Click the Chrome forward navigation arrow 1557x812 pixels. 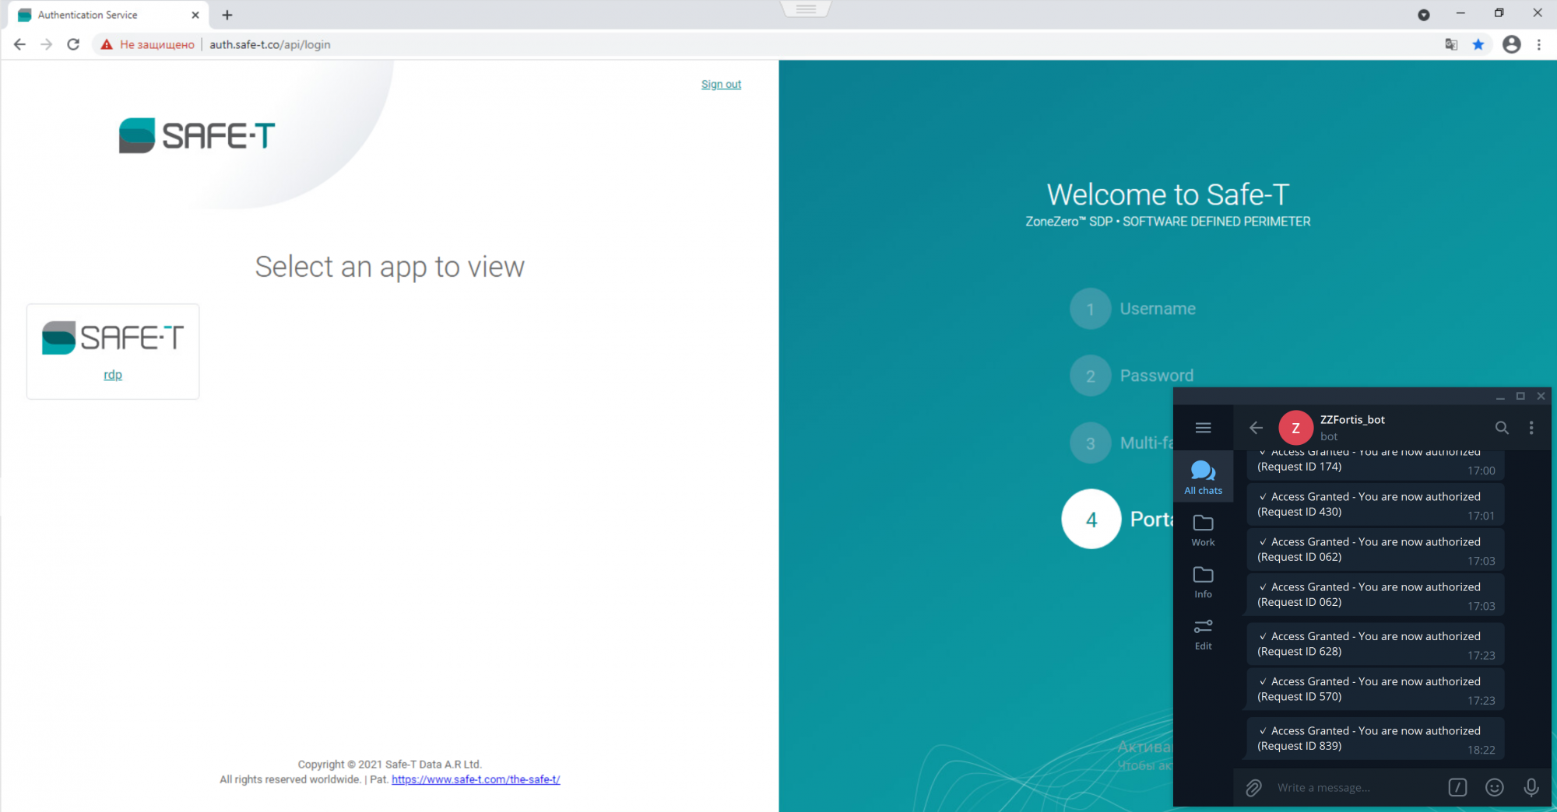(47, 44)
